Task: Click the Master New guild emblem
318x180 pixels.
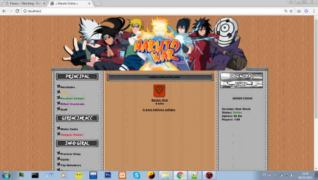Action: [x=159, y=91]
